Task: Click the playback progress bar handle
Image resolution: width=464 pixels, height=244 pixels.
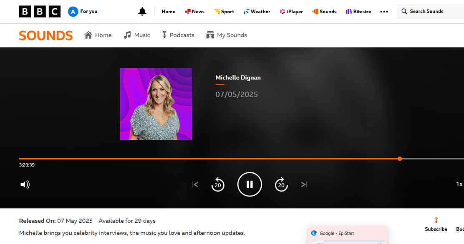Action: coord(400,159)
